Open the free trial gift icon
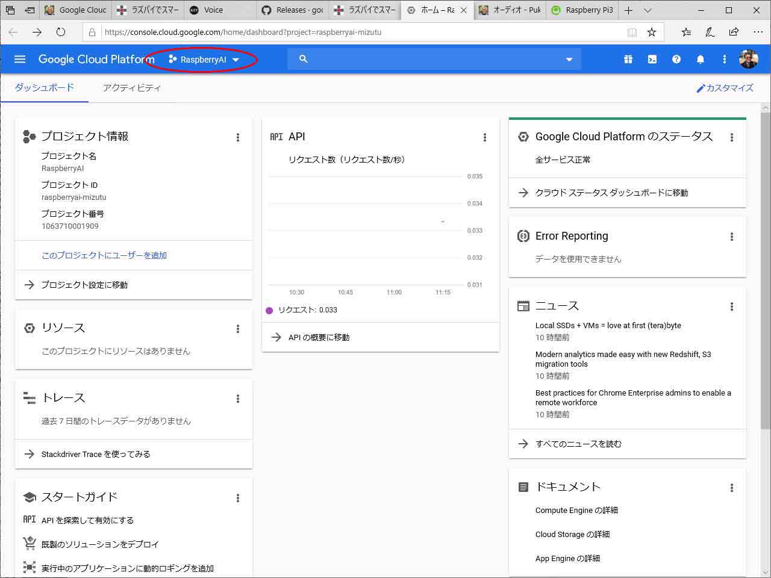771x578 pixels. click(x=628, y=59)
